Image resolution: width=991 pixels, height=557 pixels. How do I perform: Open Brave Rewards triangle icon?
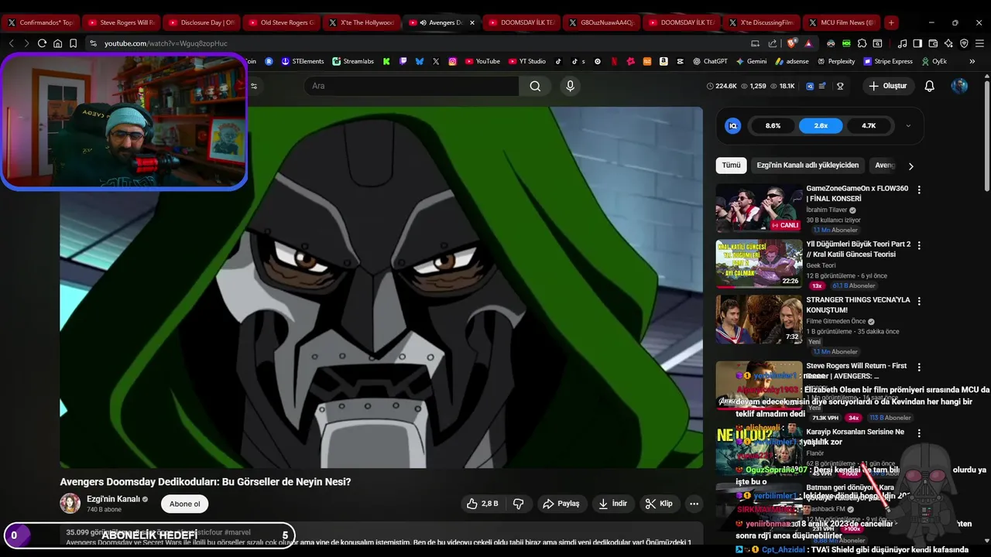pyautogui.click(x=808, y=43)
